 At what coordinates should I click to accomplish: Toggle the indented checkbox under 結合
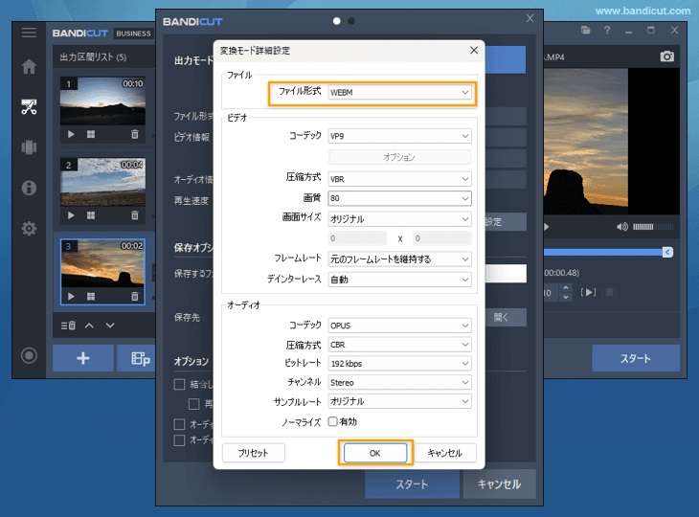click(194, 404)
